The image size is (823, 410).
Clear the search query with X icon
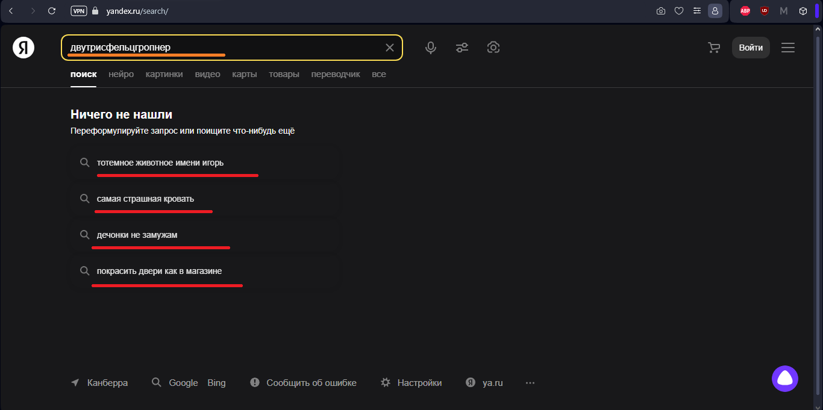(x=390, y=48)
